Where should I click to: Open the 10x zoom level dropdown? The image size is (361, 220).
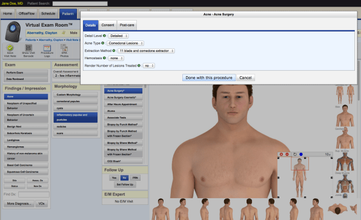point(328,154)
